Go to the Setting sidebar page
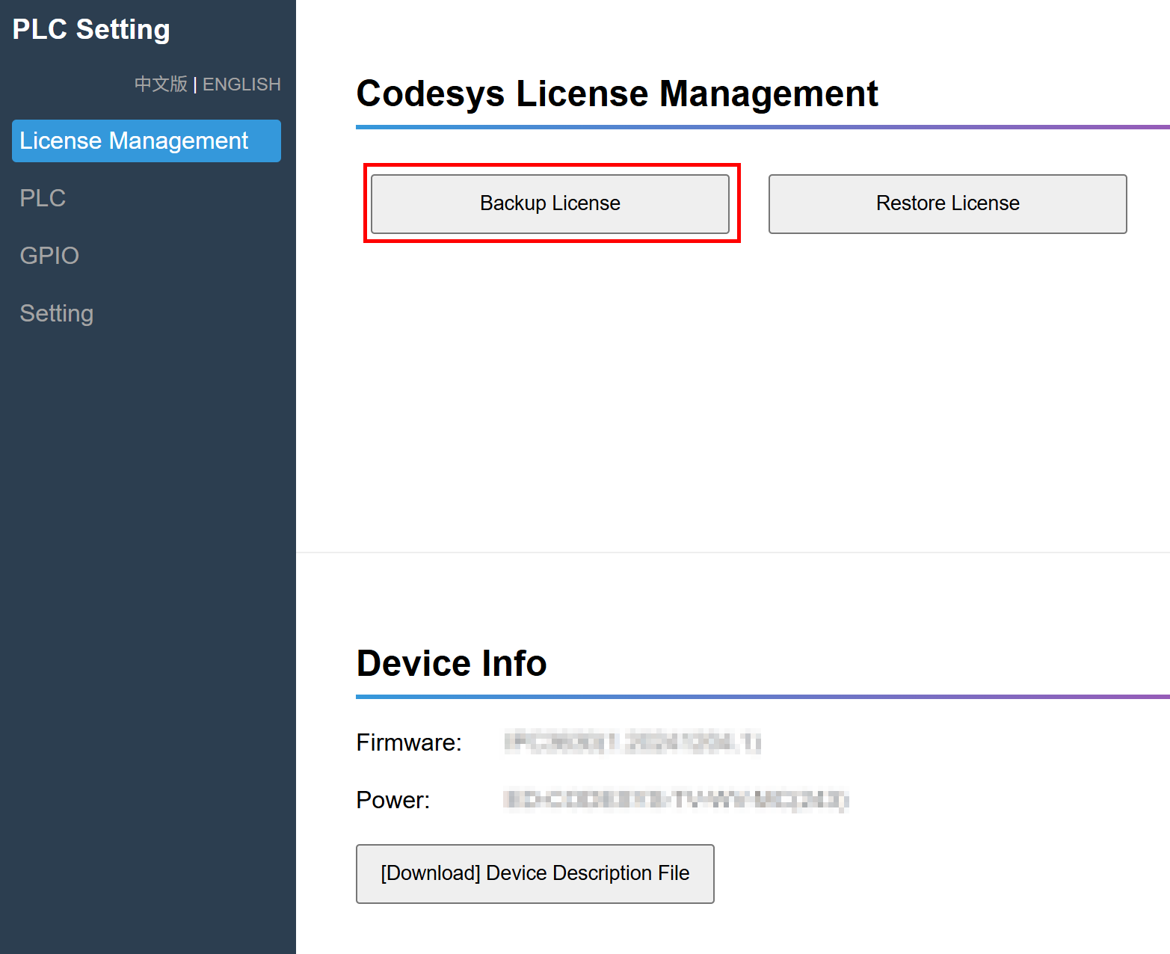1170x954 pixels. pos(56,313)
